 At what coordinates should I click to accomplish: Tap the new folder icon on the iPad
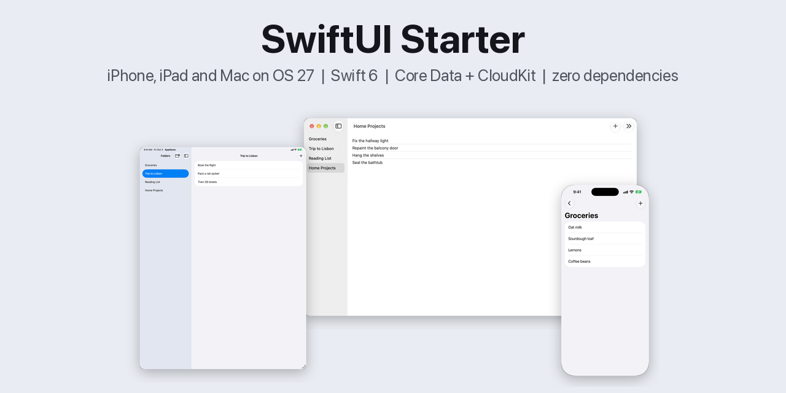[177, 156]
